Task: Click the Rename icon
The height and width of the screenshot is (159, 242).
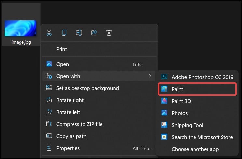Action: 79,33
